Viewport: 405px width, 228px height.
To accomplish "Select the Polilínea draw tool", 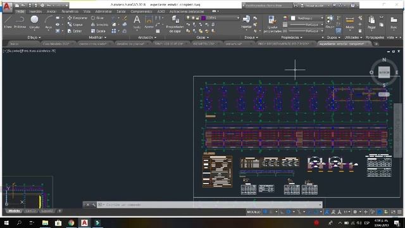I will tap(20, 22).
